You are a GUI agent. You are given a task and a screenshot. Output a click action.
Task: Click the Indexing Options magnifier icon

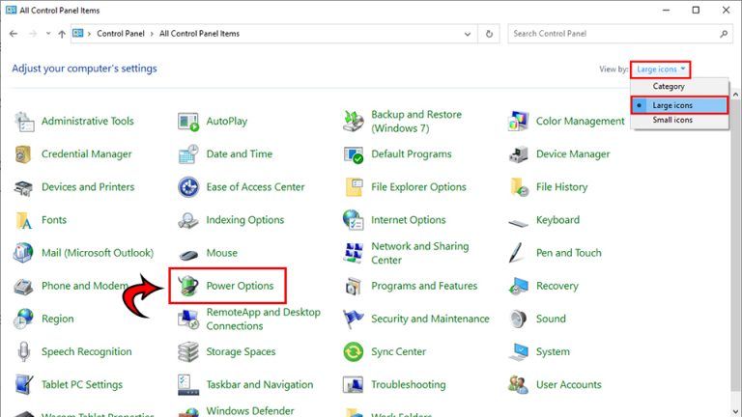pos(188,220)
